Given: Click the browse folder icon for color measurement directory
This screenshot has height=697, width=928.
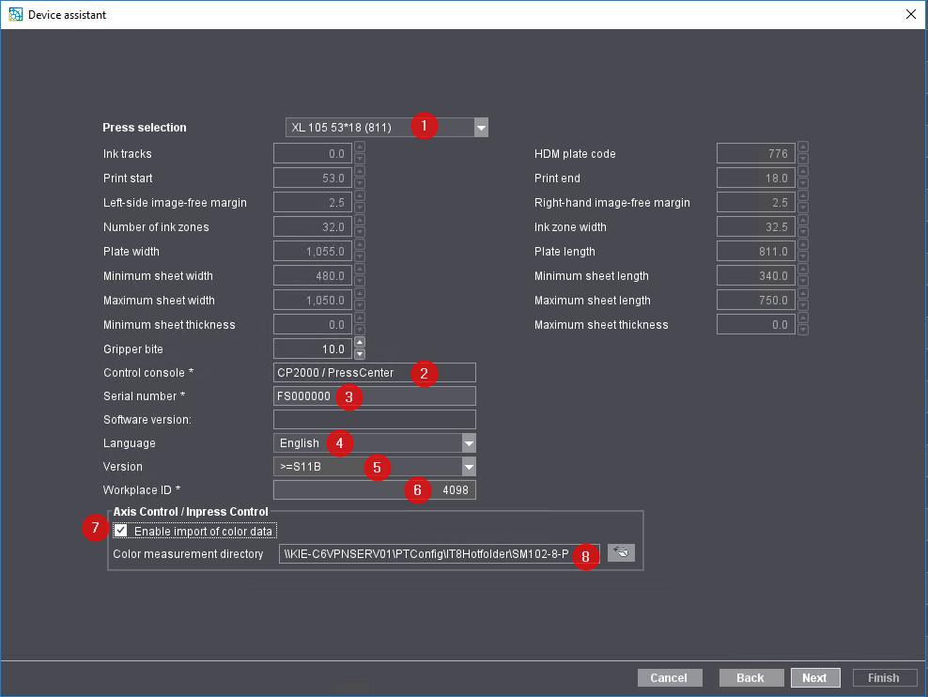Looking at the screenshot, I should point(621,553).
